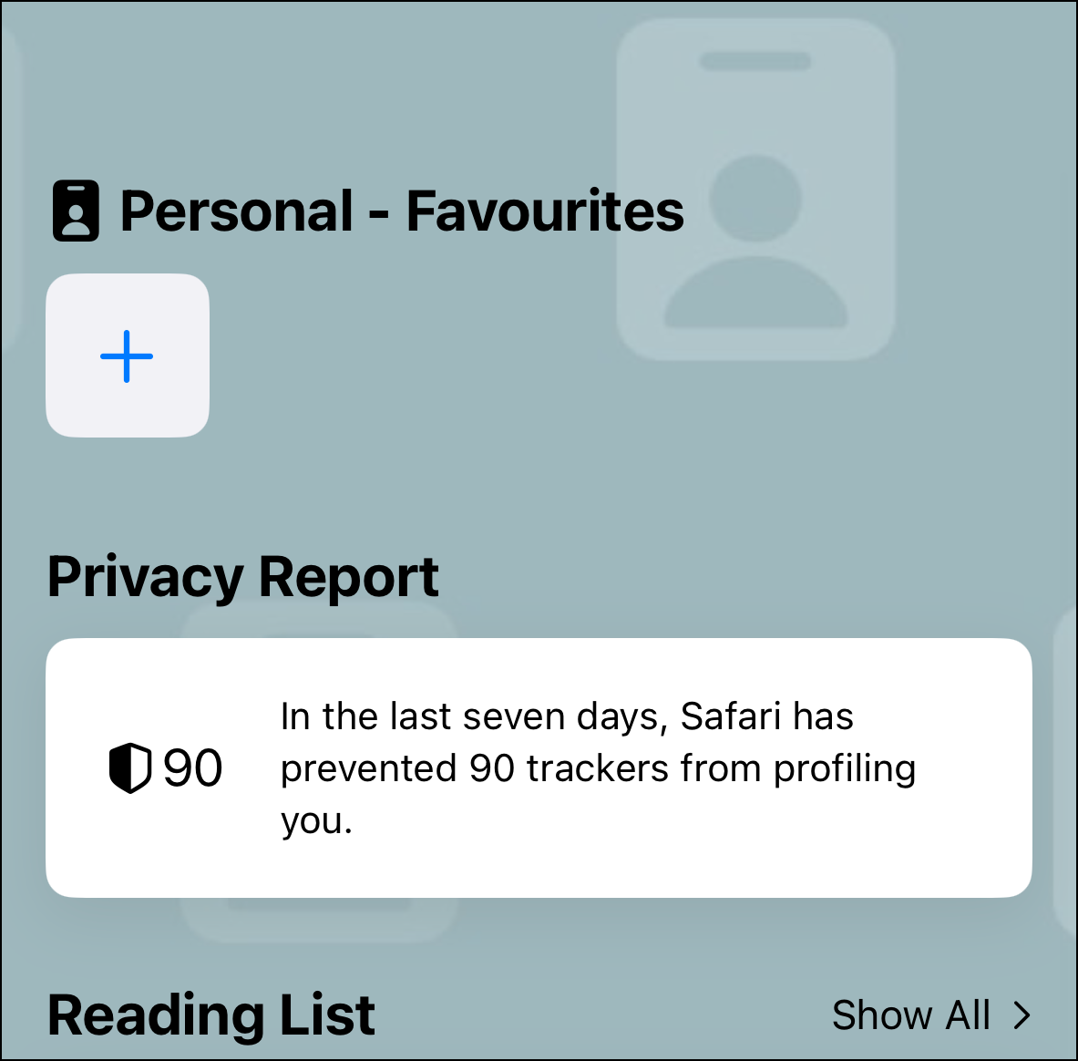Click the word "you." ending the privacy message

pos(315,820)
